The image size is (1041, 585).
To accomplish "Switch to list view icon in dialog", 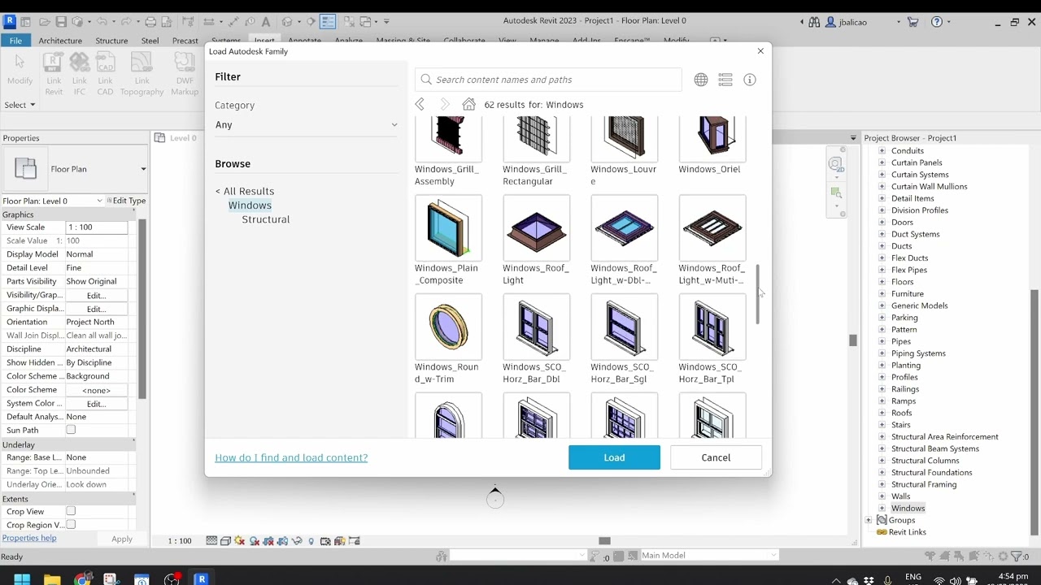I will click(725, 80).
